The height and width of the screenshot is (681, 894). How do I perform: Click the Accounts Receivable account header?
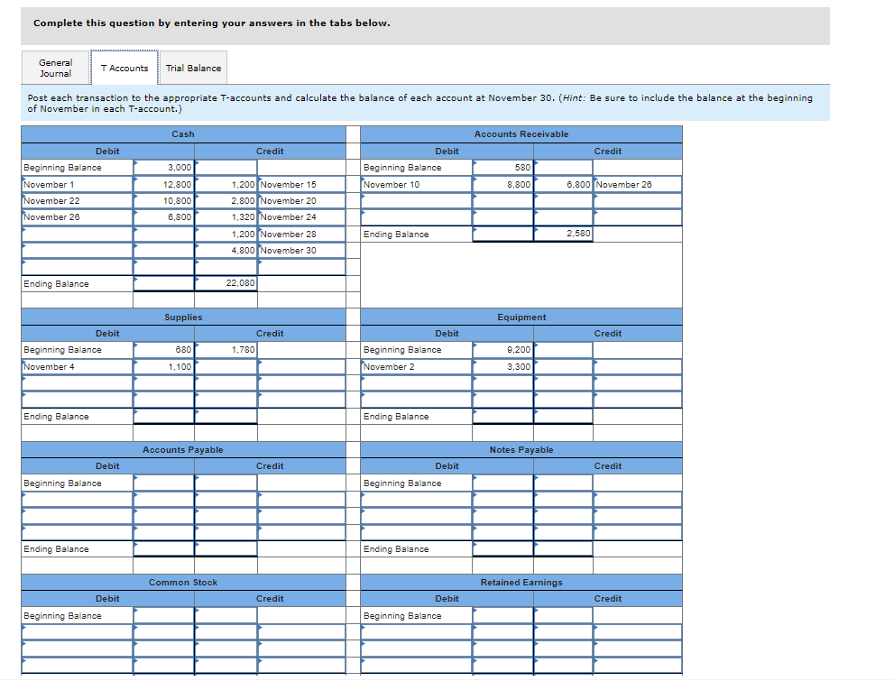[x=521, y=134]
